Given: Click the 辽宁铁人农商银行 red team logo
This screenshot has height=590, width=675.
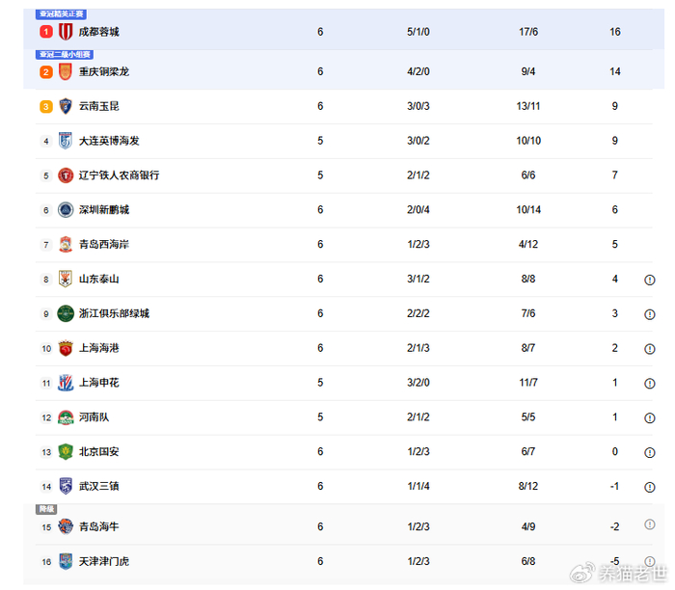Looking at the screenshot, I should coord(66,175).
